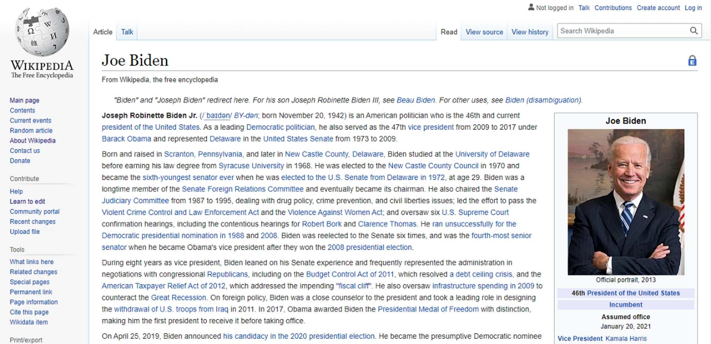The width and height of the screenshot is (711, 344).
Task: Open the Recent changes sidebar link
Action: click(x=33, y=221)
